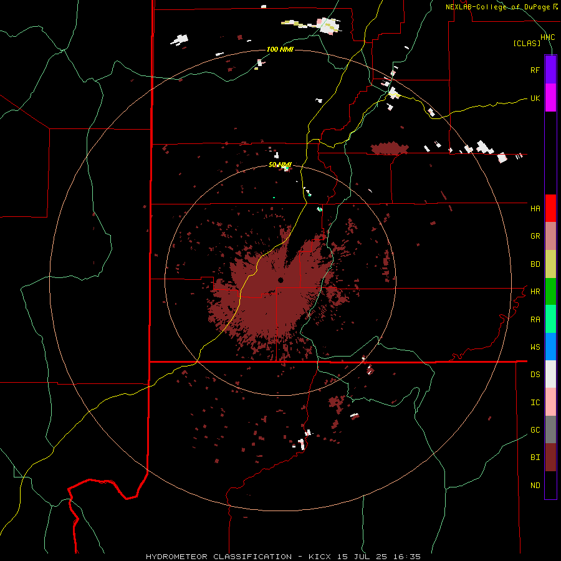The width and height of the screenshot is (561, 561).
Task: Click the DS legend text label
Action: pos(535,374)
